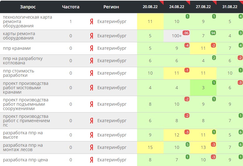The height and width of the screenshot is (166, 243).
Task: Click the Yandex icon for 'разработка ппр на высоте'
Action: (92, 135)
